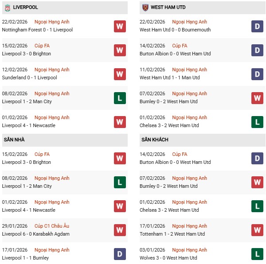Click the SÂN NHÀ section header

click(14, 140)
